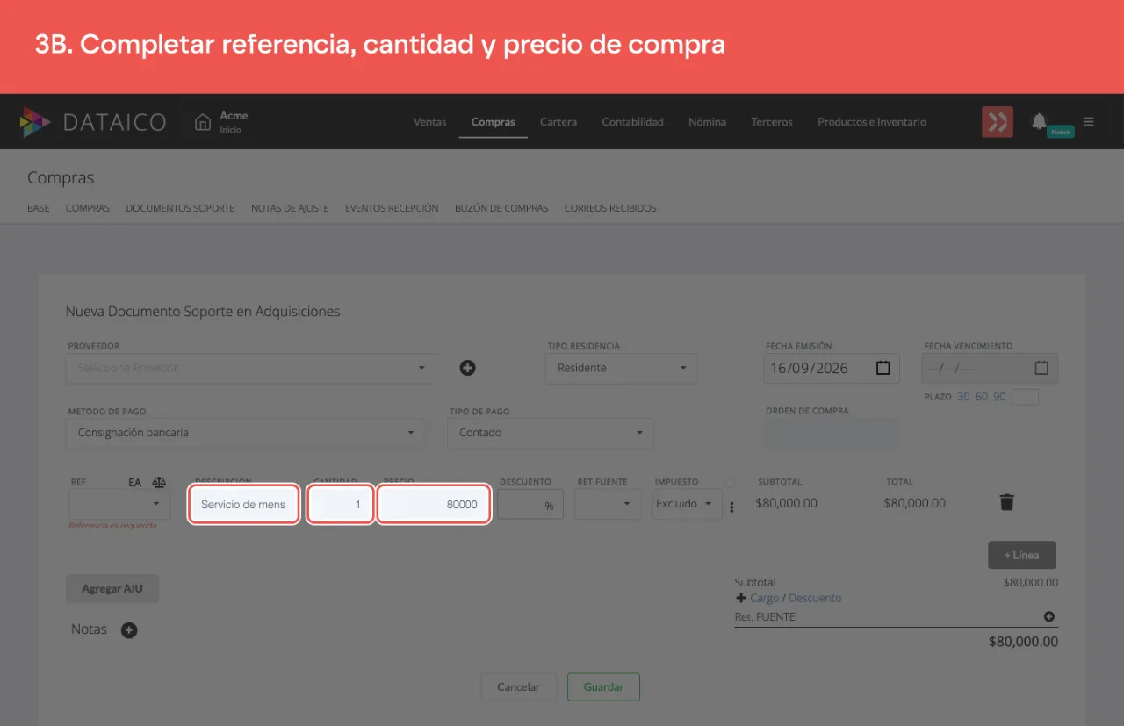Open the Proveedor dropdown

click(x=251, y=368)
